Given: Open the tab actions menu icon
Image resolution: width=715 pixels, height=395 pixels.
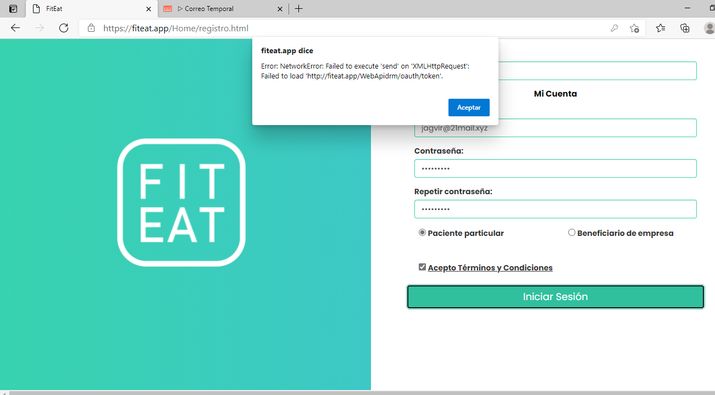Looking at the screenshot, I should point(13,9).
